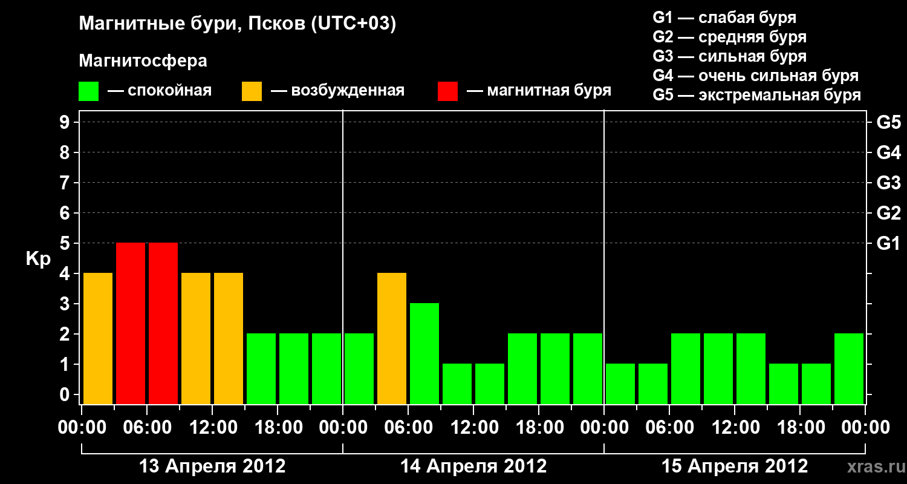Image resolution: width=907 pixels, height=484 pixels.
Task: Click the G1 label on the right axis
Action: [888, 243]
